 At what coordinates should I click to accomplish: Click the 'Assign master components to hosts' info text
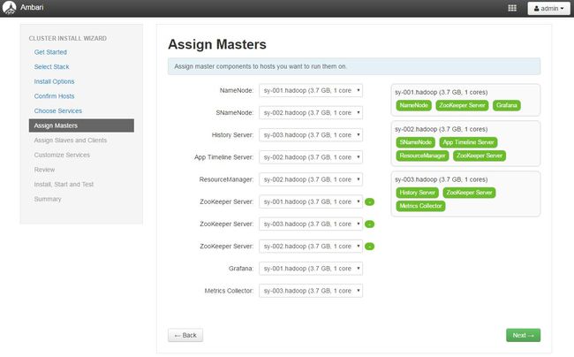[261, 66]
